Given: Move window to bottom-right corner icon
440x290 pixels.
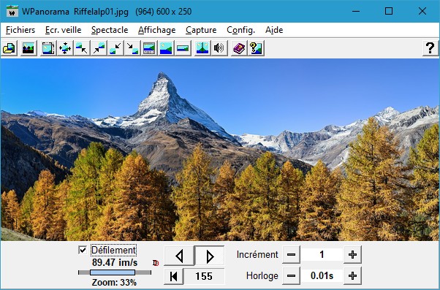Looking at the screenshot, I should click(x=132, y=48).
